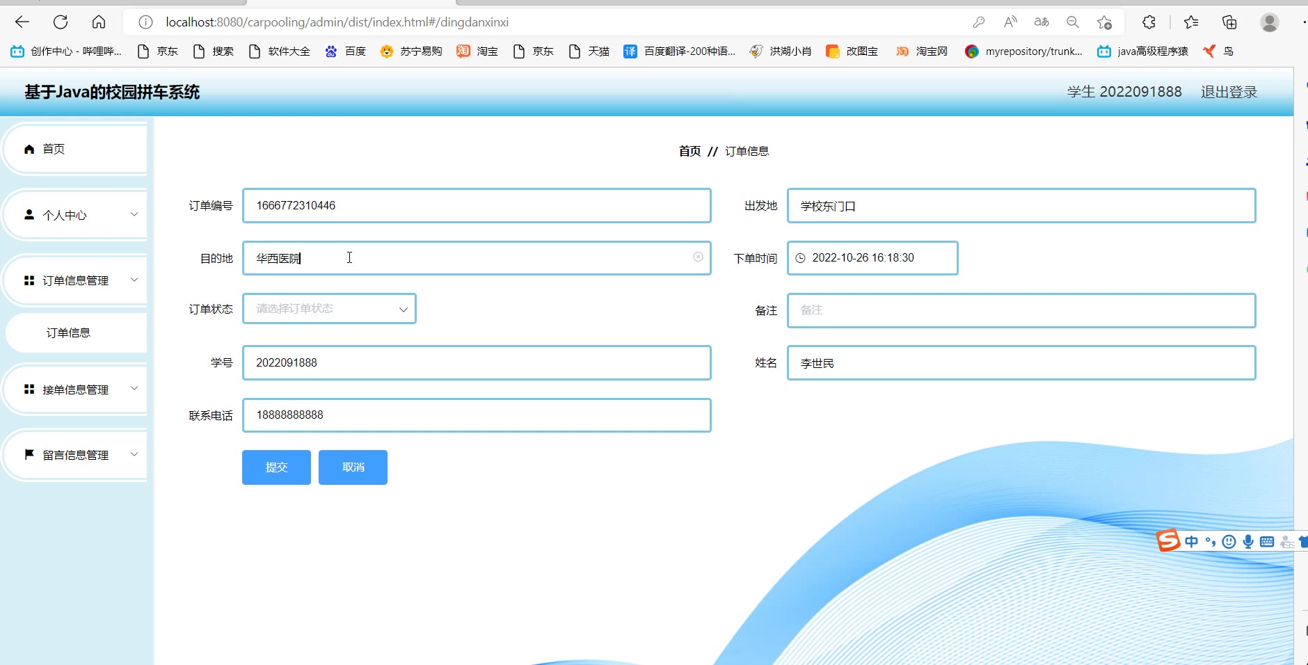The height and width of the screenshot is (665, 1308).
Task: Open the myrepository/trunk bookmark
Action: pos(1024,51)
